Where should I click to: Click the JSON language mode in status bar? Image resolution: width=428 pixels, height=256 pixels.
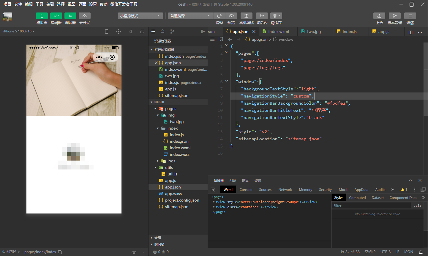[x=408, y=252]
